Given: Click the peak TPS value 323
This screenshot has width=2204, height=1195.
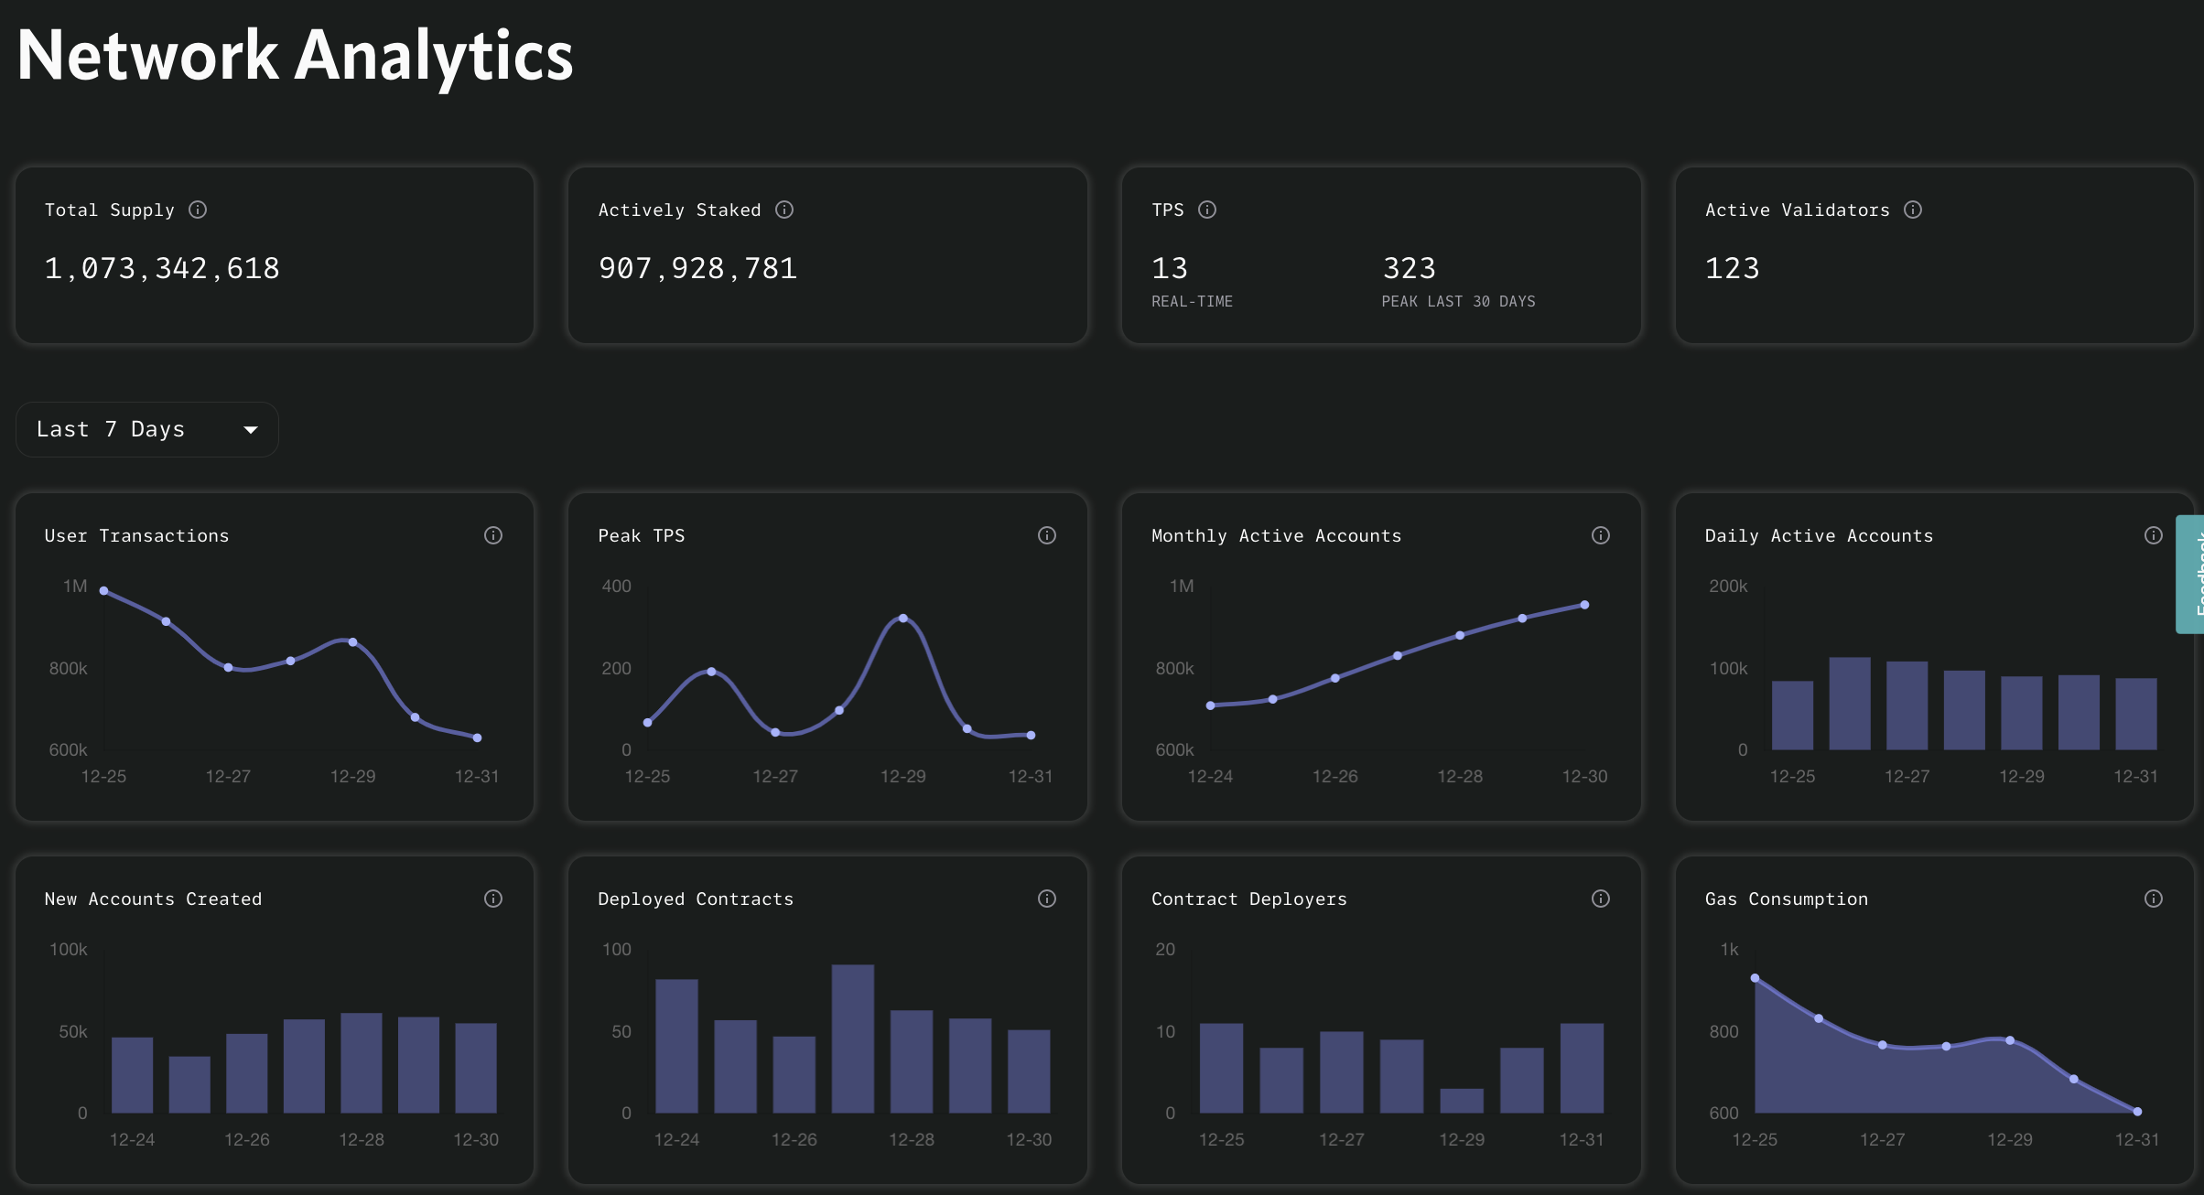Looking at the screenshot, I should [x=1410, y=268].
